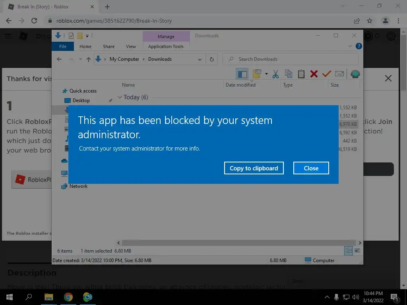Reload the Roblox page in Chrome

[34, 21]
